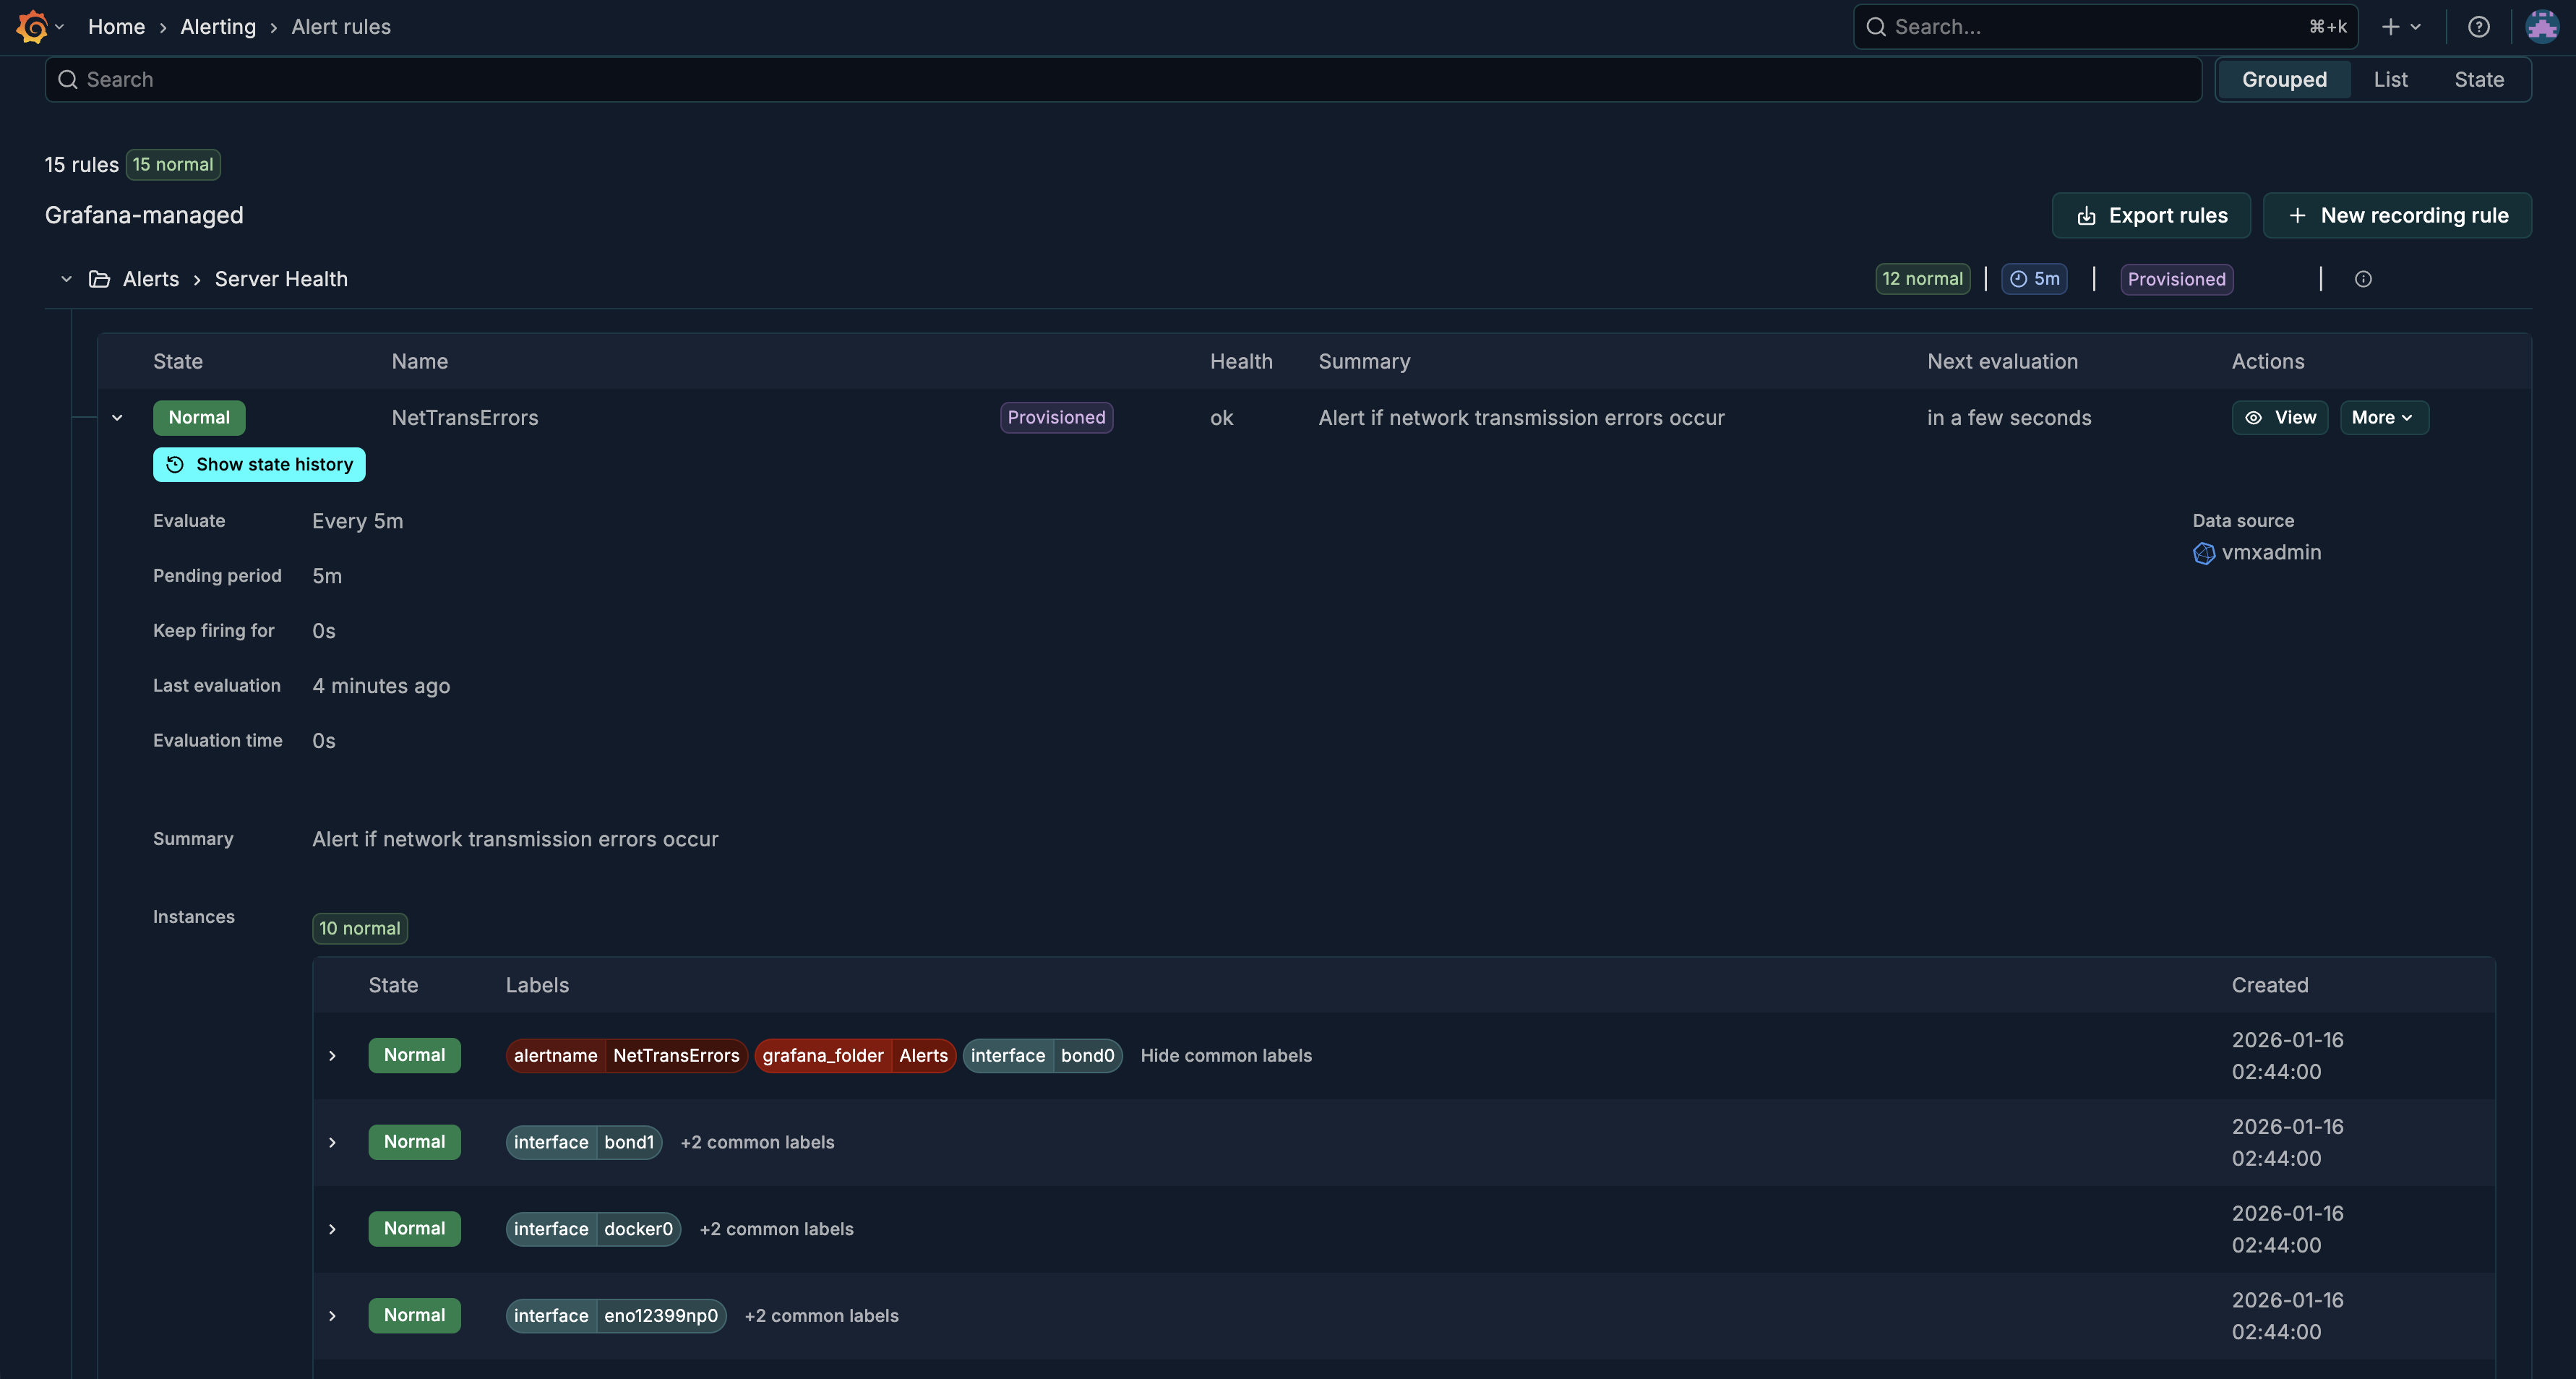Navigate to Home via breadcrumb

tap(115, 26)
